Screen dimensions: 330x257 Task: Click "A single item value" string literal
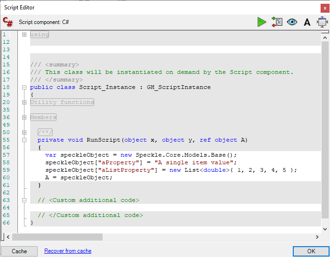point(194,163)
